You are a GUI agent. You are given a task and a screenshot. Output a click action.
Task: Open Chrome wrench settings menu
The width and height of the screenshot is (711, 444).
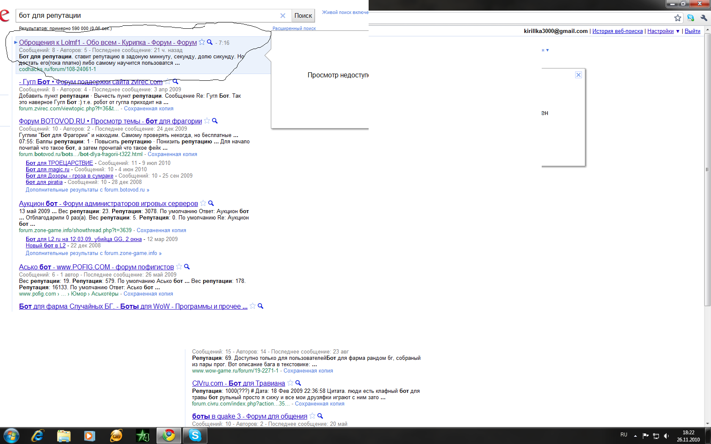[x=704, y=18]
